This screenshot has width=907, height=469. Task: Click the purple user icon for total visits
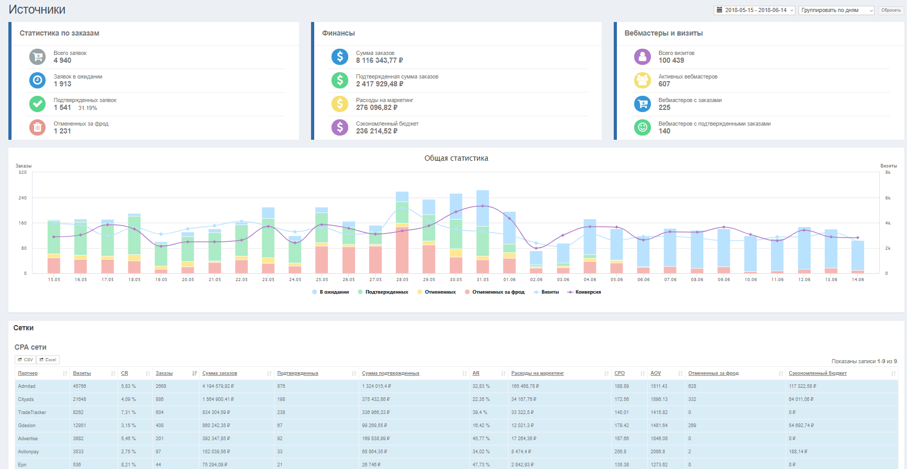pyautogui.click(x=642, y=57)
